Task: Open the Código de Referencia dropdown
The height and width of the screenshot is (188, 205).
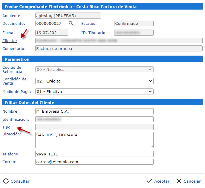Action: [94, 69]
